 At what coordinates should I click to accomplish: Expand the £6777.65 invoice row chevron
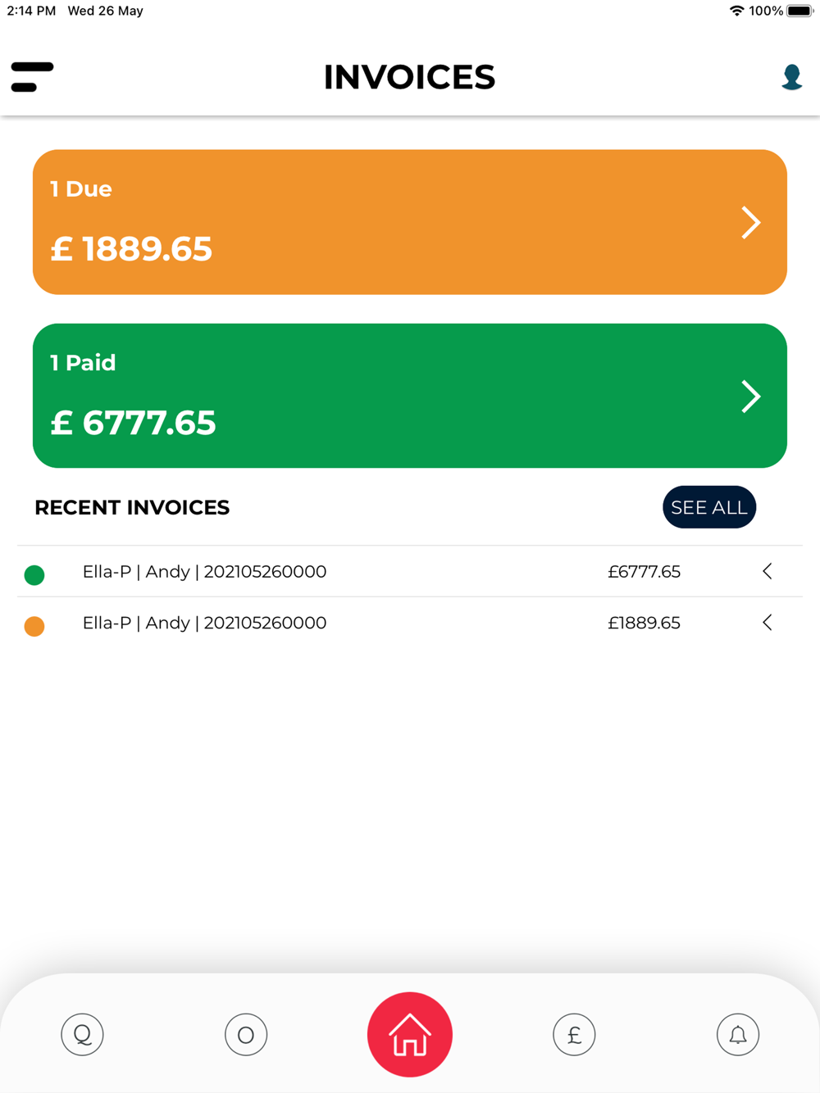point(768,571)
